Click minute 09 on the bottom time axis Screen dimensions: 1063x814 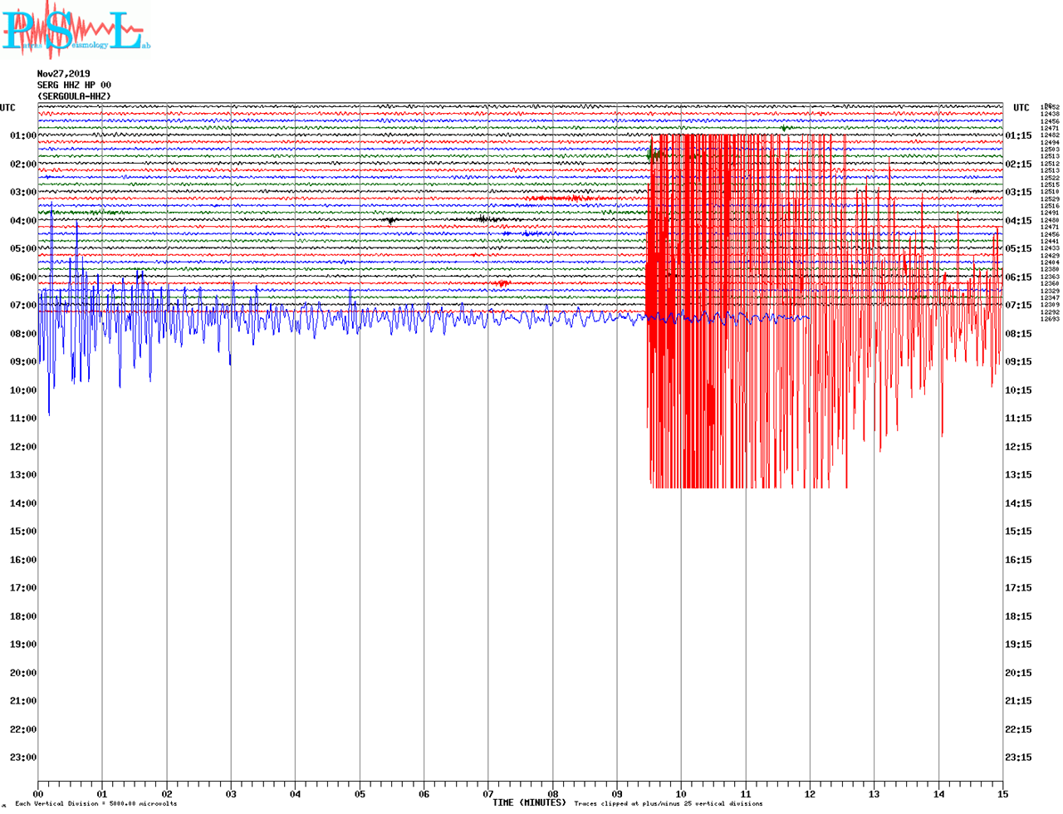[x=617, y=794]
